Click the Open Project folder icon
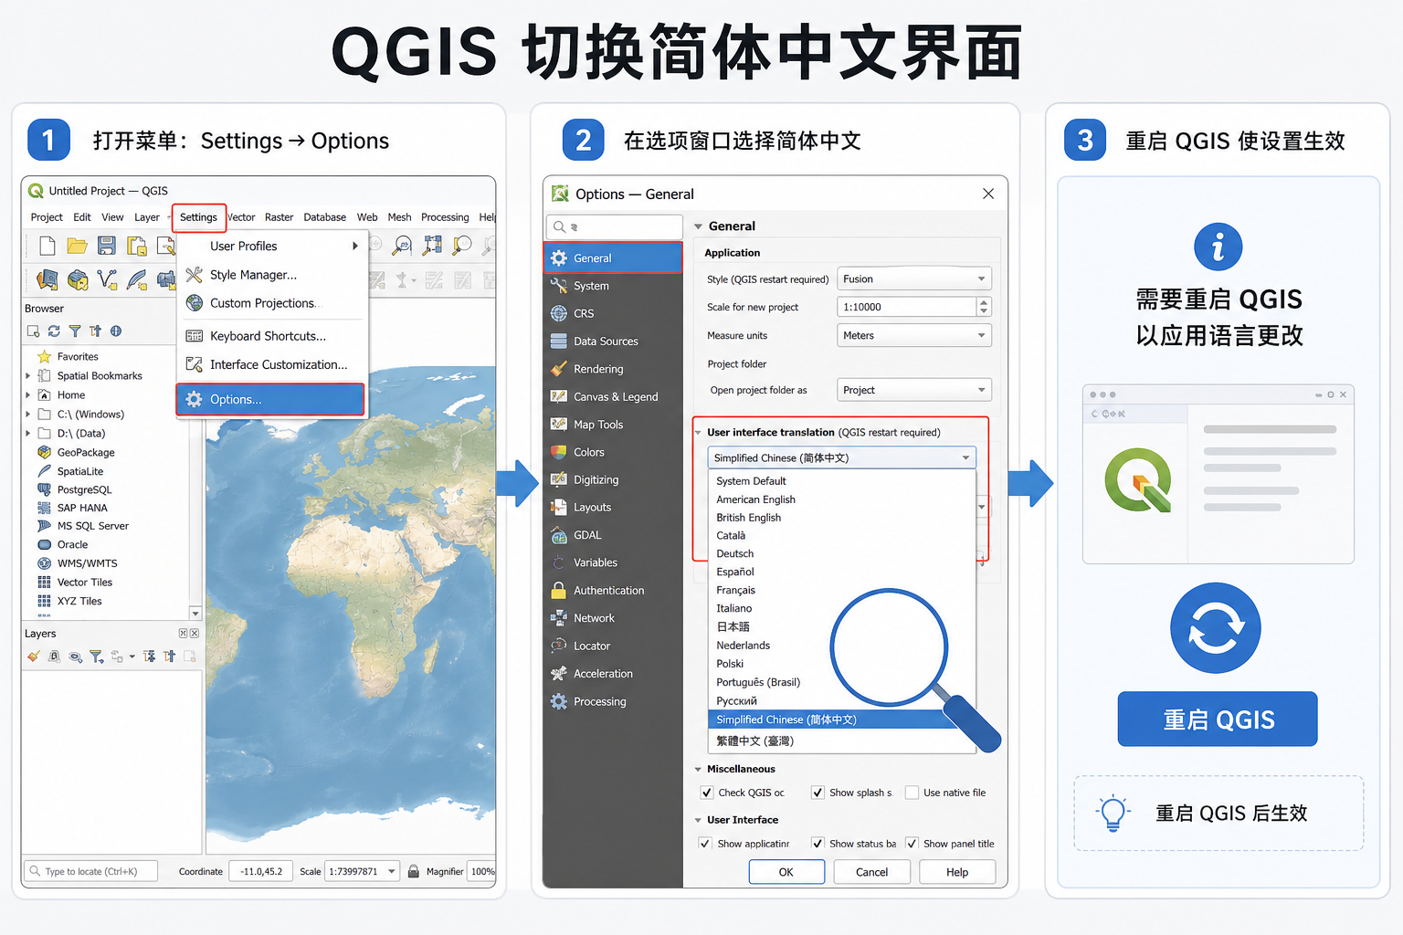This screenshot has width=1403, height=935. pyautogui.click(x=78, y=246)
